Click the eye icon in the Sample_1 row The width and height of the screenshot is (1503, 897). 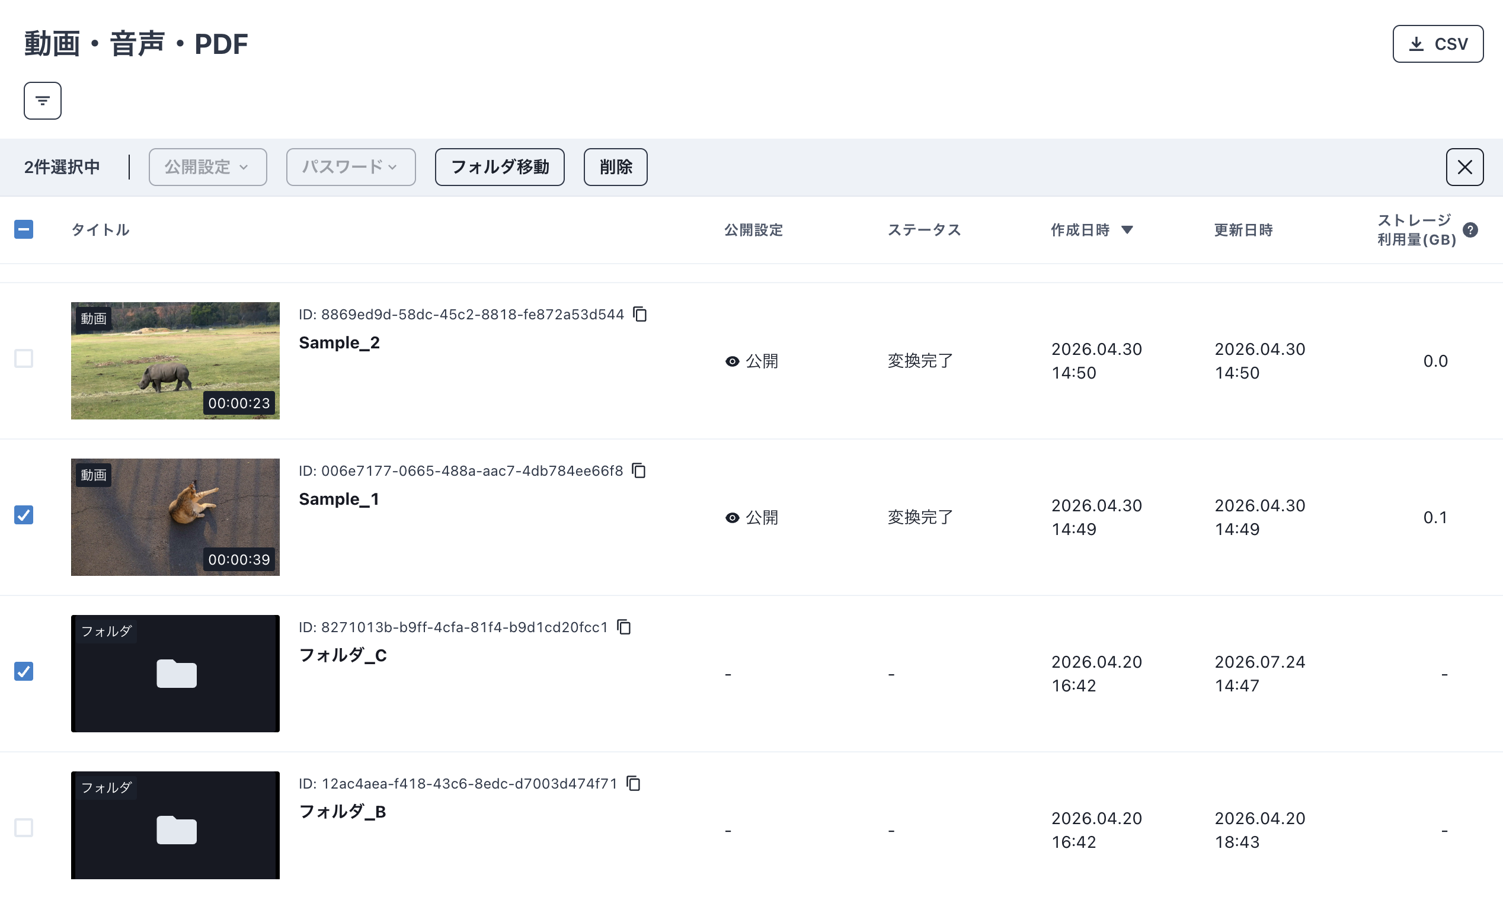click(x=732, y=518)
